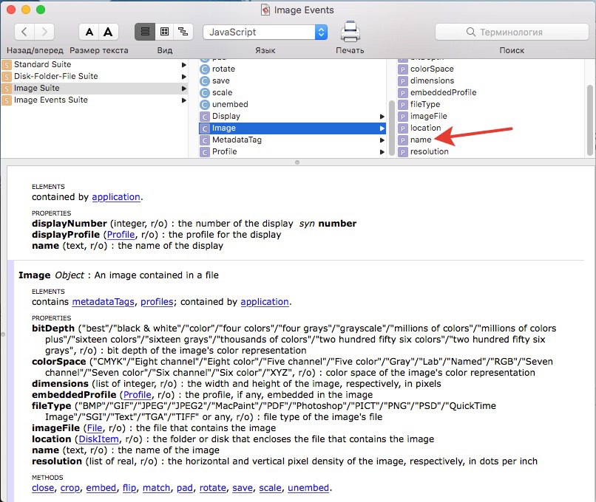Decrease text size with small A button
Screen dimensions: 596x502
pos(89,32)
